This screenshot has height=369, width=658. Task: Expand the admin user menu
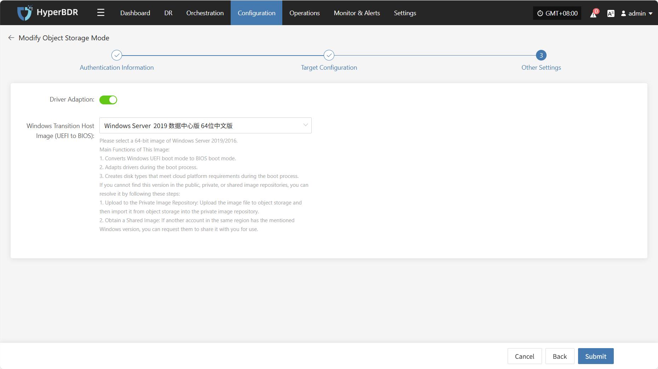point(637,13)
